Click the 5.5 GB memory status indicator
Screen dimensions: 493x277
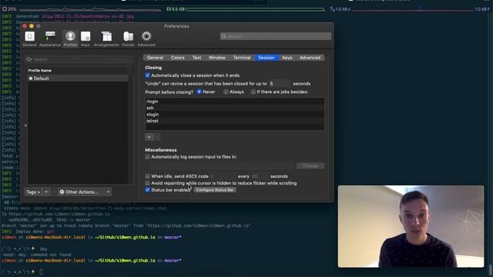click(176, 9)
